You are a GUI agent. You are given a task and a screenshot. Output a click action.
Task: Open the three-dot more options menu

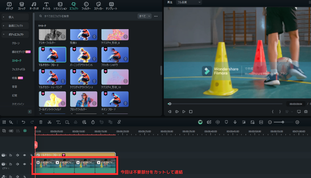(x=156, y=16)
